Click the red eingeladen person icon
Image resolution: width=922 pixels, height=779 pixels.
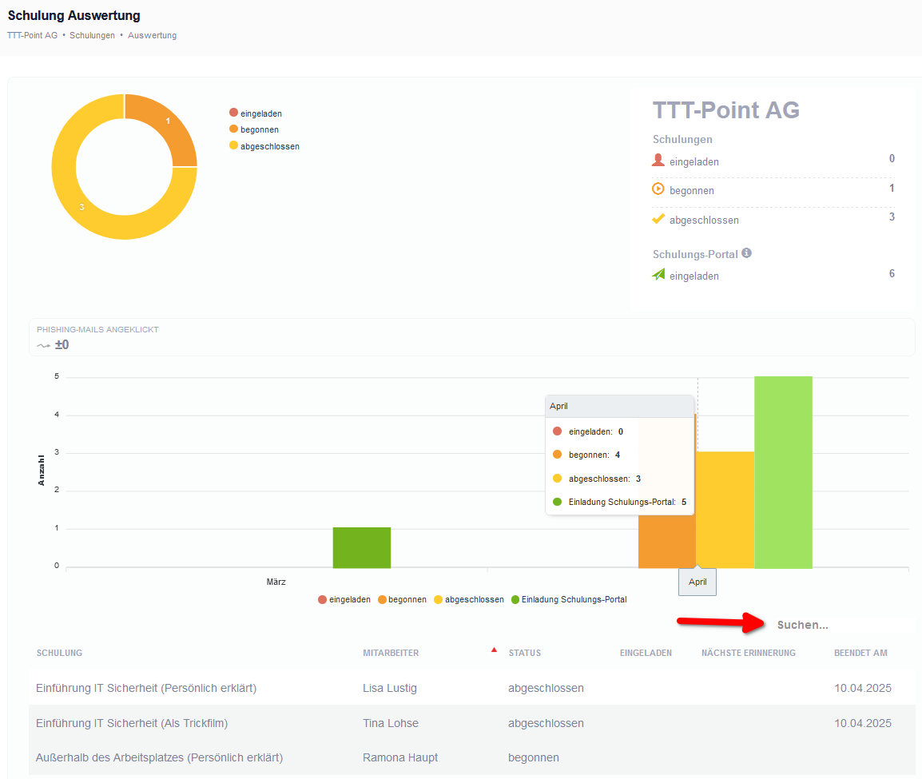tap(658, 161)
